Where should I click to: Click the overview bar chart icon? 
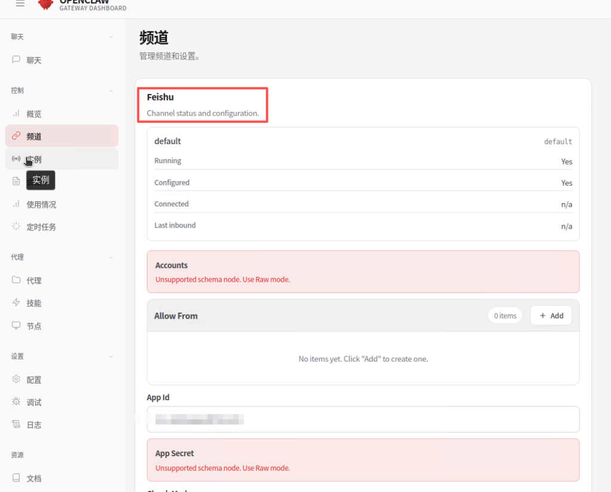(16, 113)
